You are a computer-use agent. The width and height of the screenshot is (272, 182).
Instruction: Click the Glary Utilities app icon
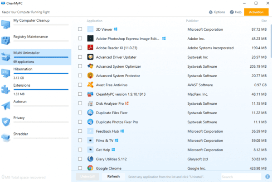coord(90,159)
